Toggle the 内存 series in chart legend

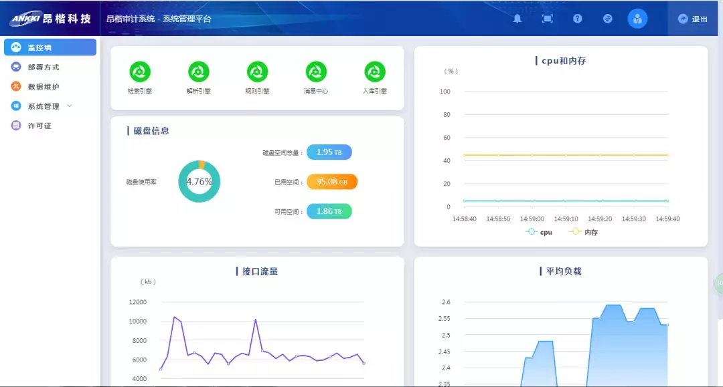pyautogui.click(x=583, y=232)
